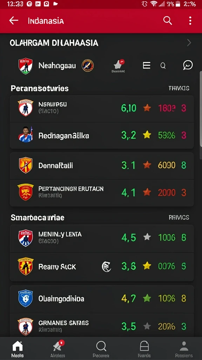Tap the back arrow in the header
The image size is (202, 360).
tap(14, 21)
